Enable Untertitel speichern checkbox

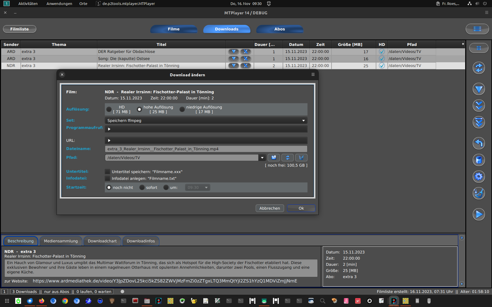pos(107,172)
